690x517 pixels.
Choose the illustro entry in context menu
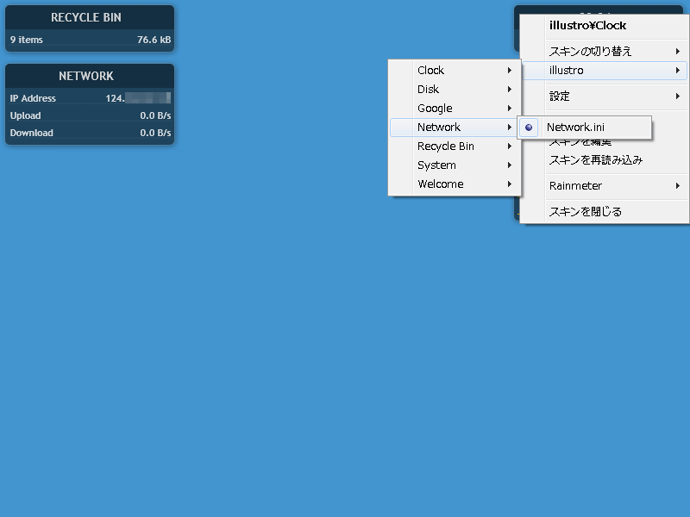pos(605,71)
